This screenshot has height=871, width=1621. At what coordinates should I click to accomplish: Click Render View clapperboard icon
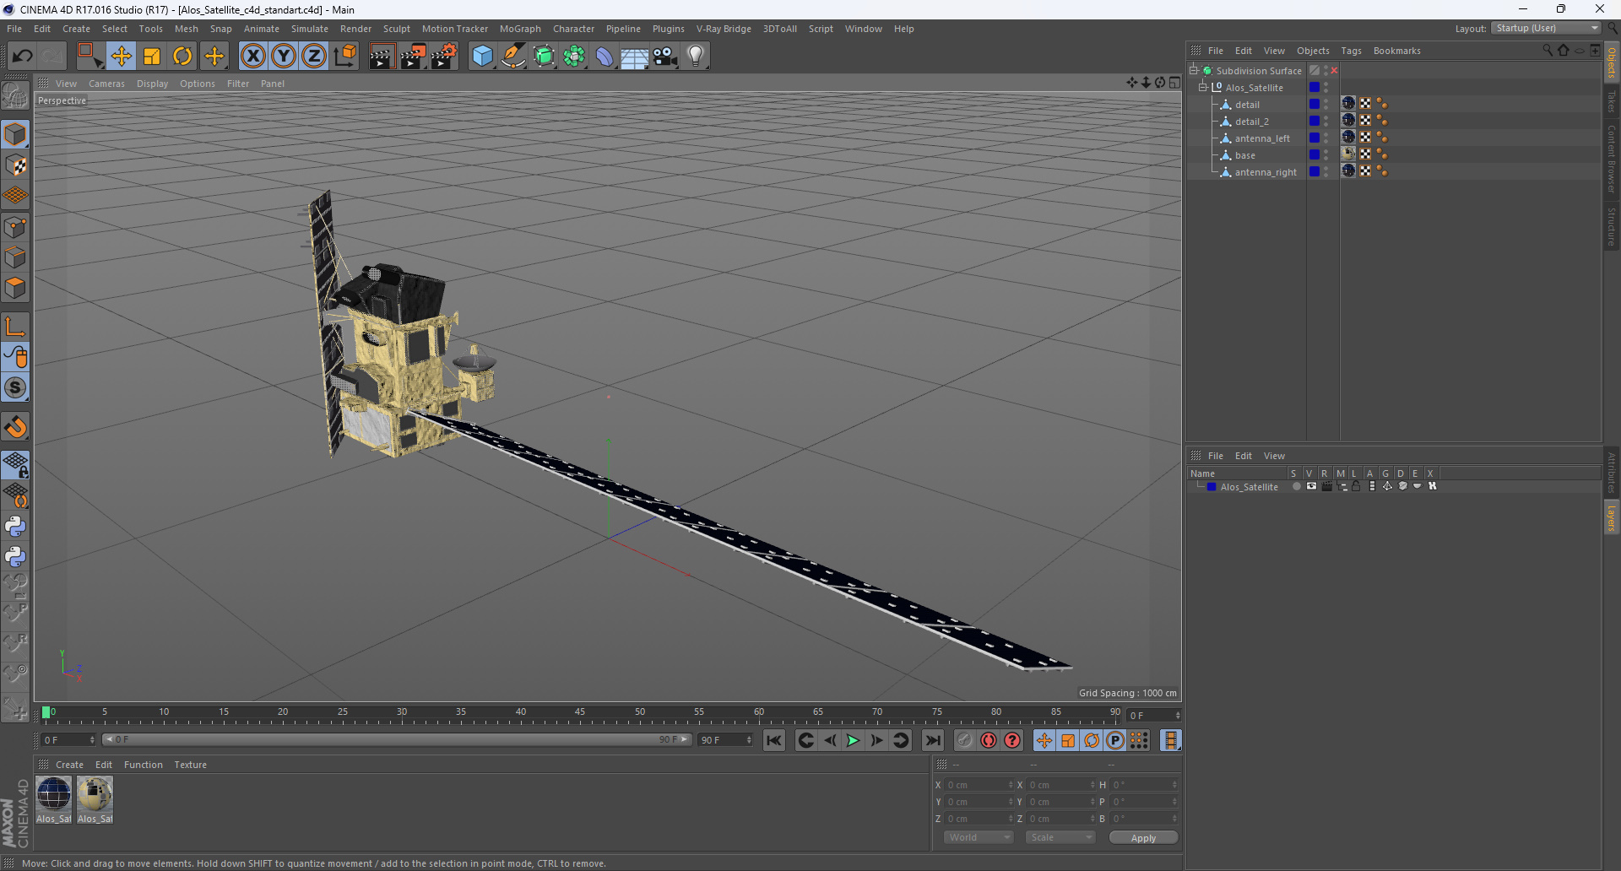(x=382, y=57)
